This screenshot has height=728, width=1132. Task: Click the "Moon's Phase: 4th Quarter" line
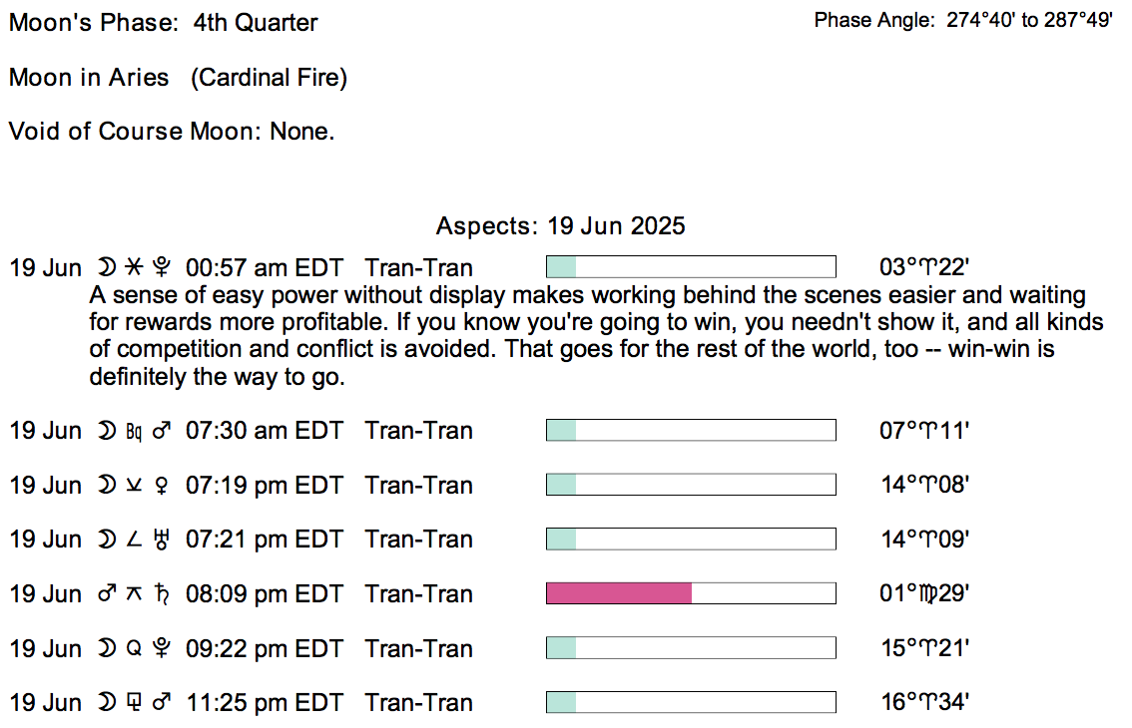(x=164, y=23)
